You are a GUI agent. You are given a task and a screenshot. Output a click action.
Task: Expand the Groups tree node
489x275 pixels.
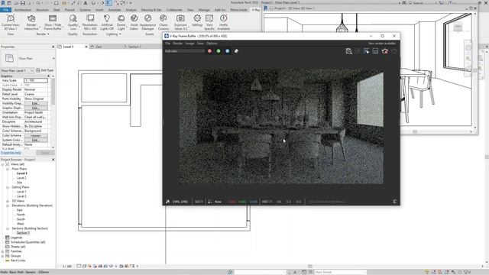coord(2,256)
